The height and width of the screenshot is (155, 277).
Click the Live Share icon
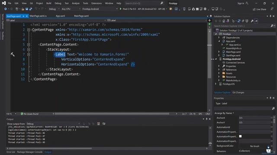(254, 9)
